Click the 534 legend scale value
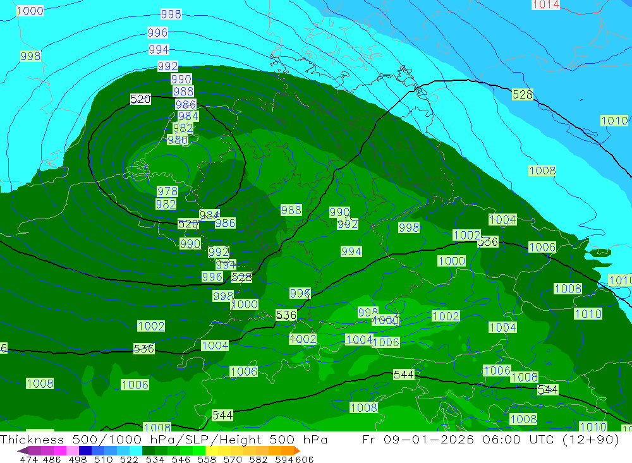The image size is (632, 463). [x=154, y=460]
